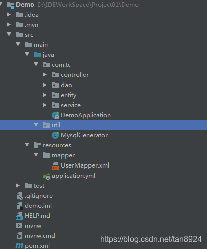Screen dimensions: 207x249
Task: Click the UserMapper.xml file icon
Action: pos(55,165)
